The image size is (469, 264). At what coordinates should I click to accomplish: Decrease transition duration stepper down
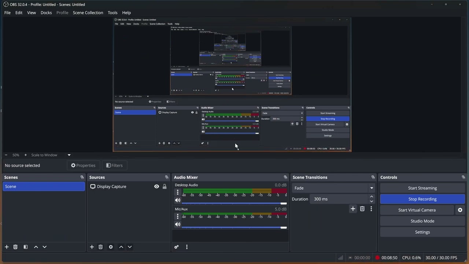(x=372, y=201)
